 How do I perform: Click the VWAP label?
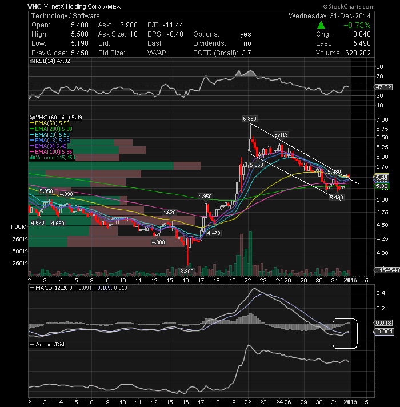click(158, 53)
